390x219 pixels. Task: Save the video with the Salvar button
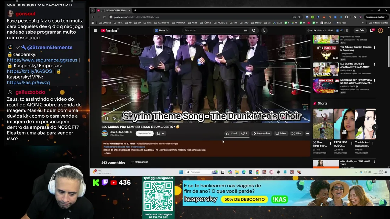[281, 133]
